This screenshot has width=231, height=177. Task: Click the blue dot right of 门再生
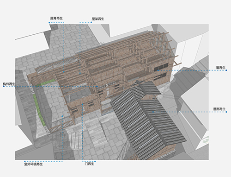point(95,162)
